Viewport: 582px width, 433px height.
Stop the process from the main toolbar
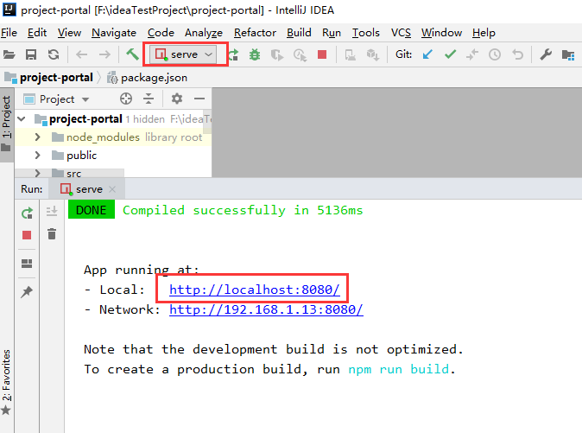tap(322, 54)
